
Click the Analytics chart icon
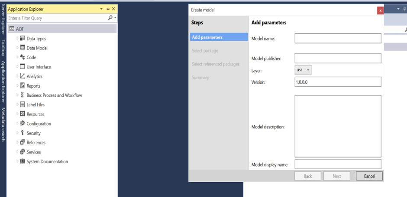coord(23,76)
